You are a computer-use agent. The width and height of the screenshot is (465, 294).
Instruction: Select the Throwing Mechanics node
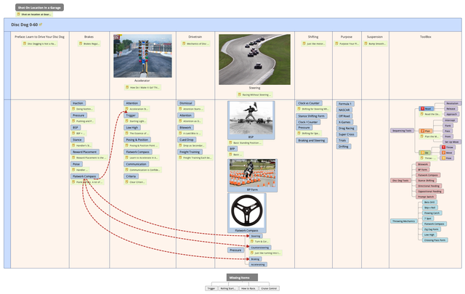pos(403,220)
